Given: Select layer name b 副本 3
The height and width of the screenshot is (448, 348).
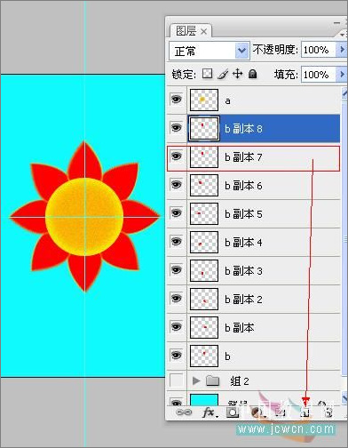Looking at the screenshot, I should (x=243, y=271).
